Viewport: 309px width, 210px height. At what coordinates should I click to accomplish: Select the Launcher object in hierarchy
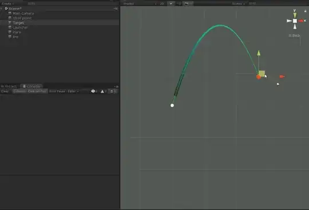[20, 27]
